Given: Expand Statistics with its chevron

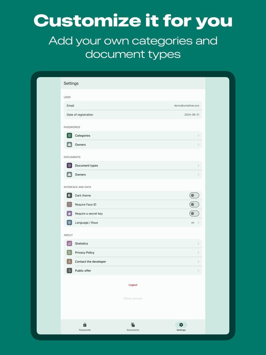Looking at the screenshot, I should pos(198,243).
